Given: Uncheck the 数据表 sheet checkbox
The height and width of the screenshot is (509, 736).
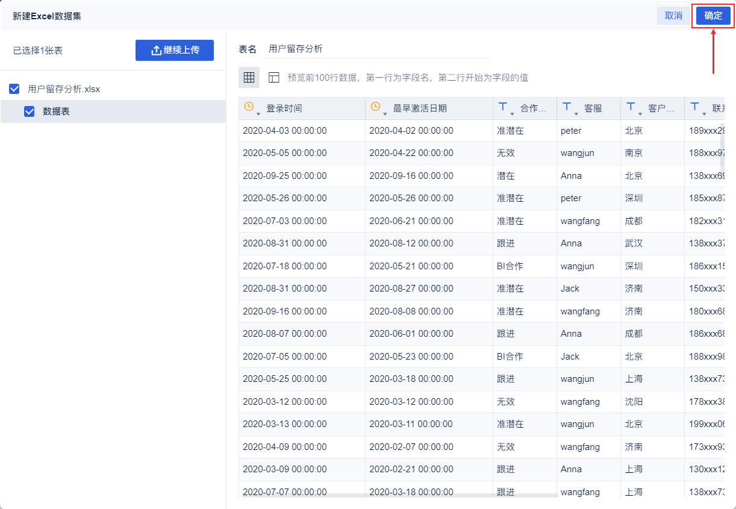Looking at the screenshot, I should (29, 111).
